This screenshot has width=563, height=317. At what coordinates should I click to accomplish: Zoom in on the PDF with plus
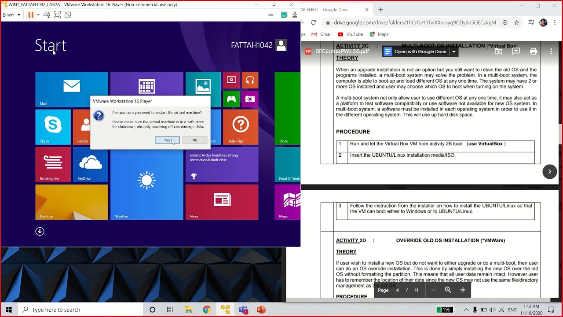coord(463,290)
